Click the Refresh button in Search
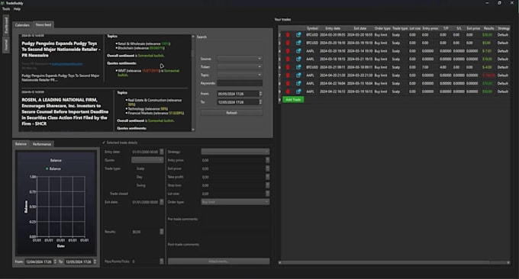519x279 pixels. (232, 113)
